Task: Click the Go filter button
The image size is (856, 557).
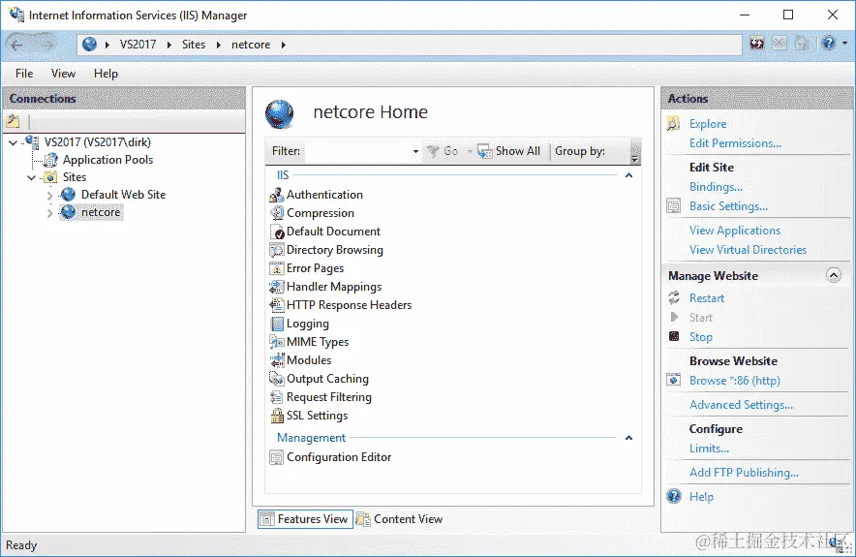Action: click(x=443, y=151)
